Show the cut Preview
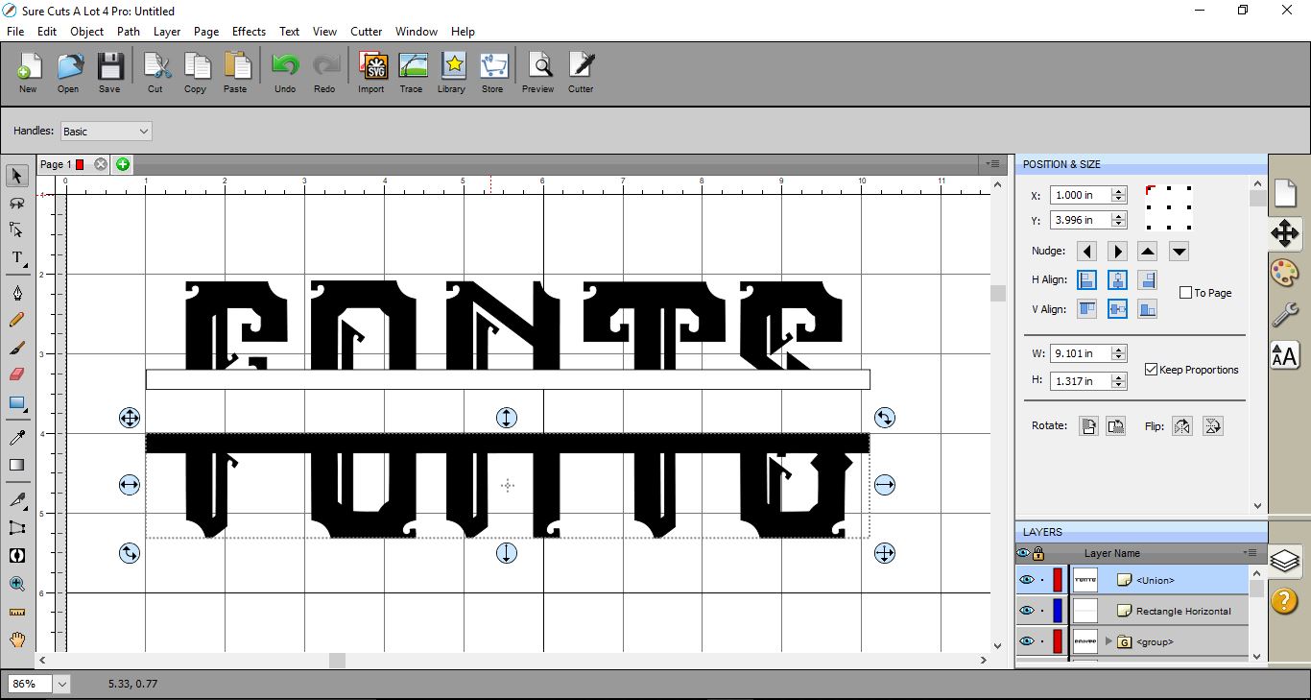Viewport: 1311px width, 700px height. 538,73
